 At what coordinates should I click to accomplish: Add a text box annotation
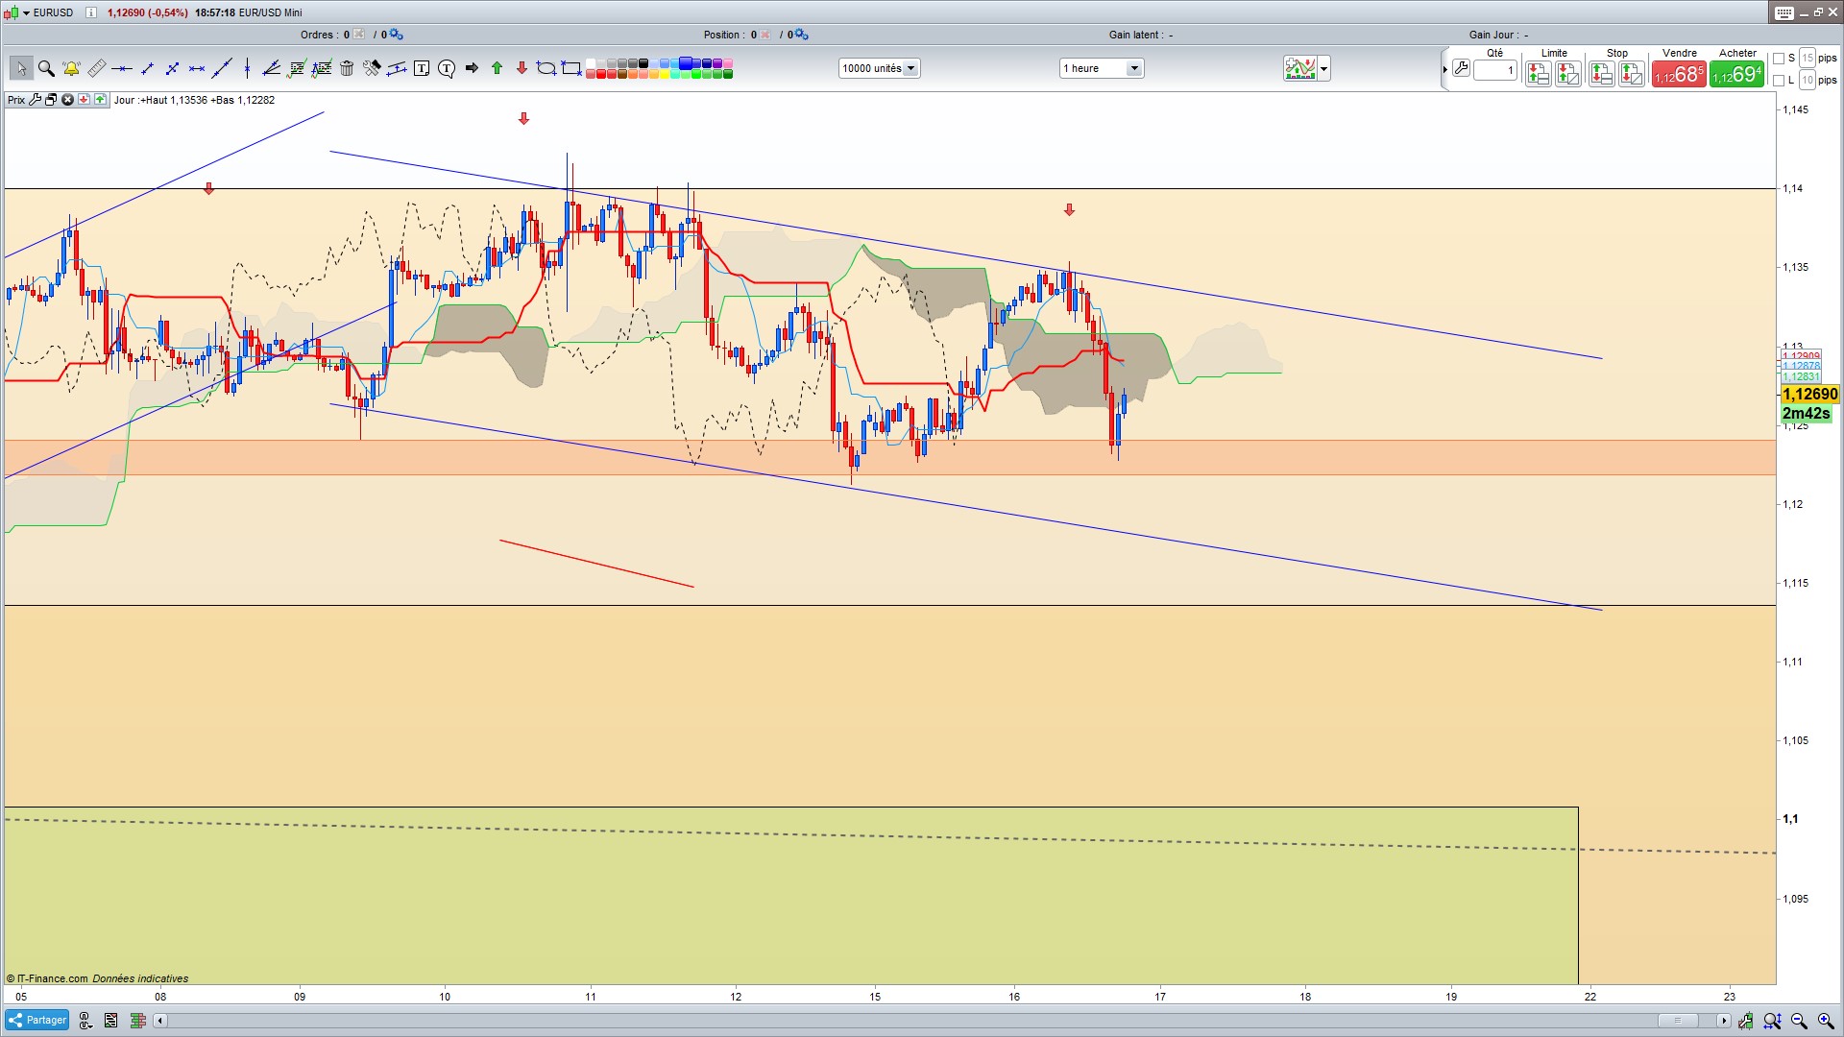pos(422,68)
